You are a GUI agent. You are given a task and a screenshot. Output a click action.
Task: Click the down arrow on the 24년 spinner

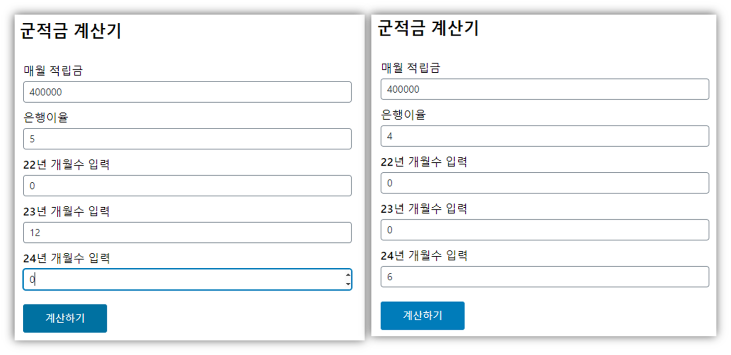[x=348, y=284]
